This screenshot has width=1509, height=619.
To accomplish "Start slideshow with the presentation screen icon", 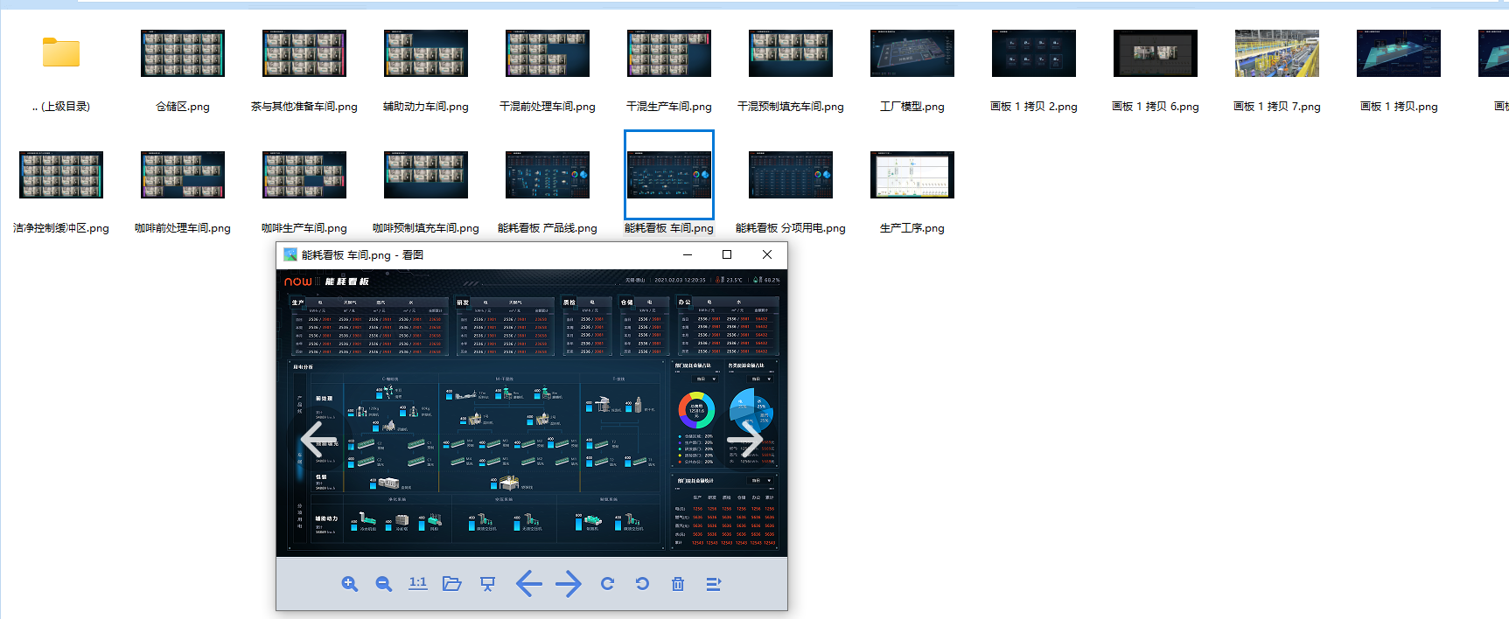I will [x=487, y=584].
